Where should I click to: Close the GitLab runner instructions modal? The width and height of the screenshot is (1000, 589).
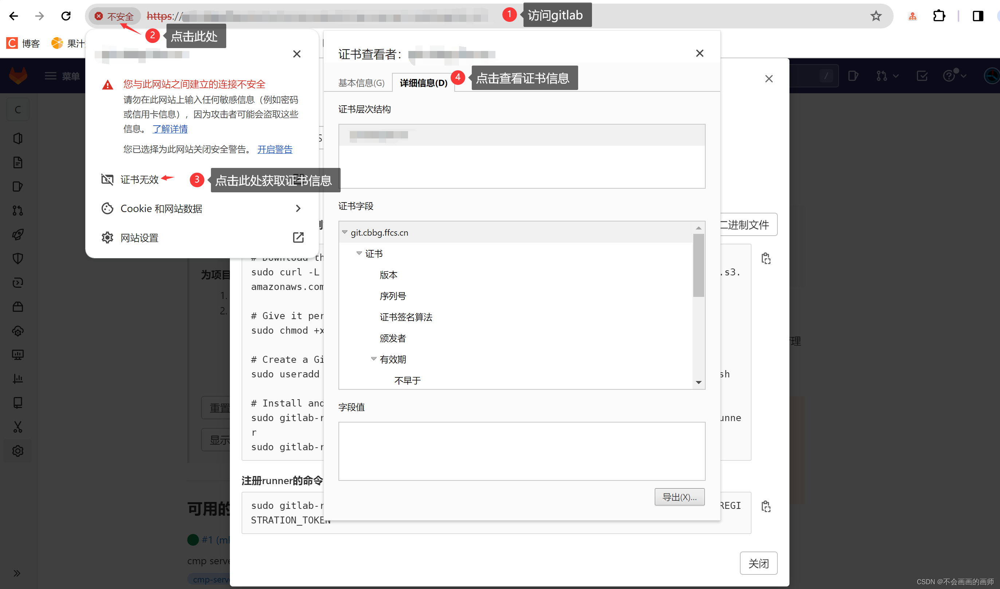point(769,79)
